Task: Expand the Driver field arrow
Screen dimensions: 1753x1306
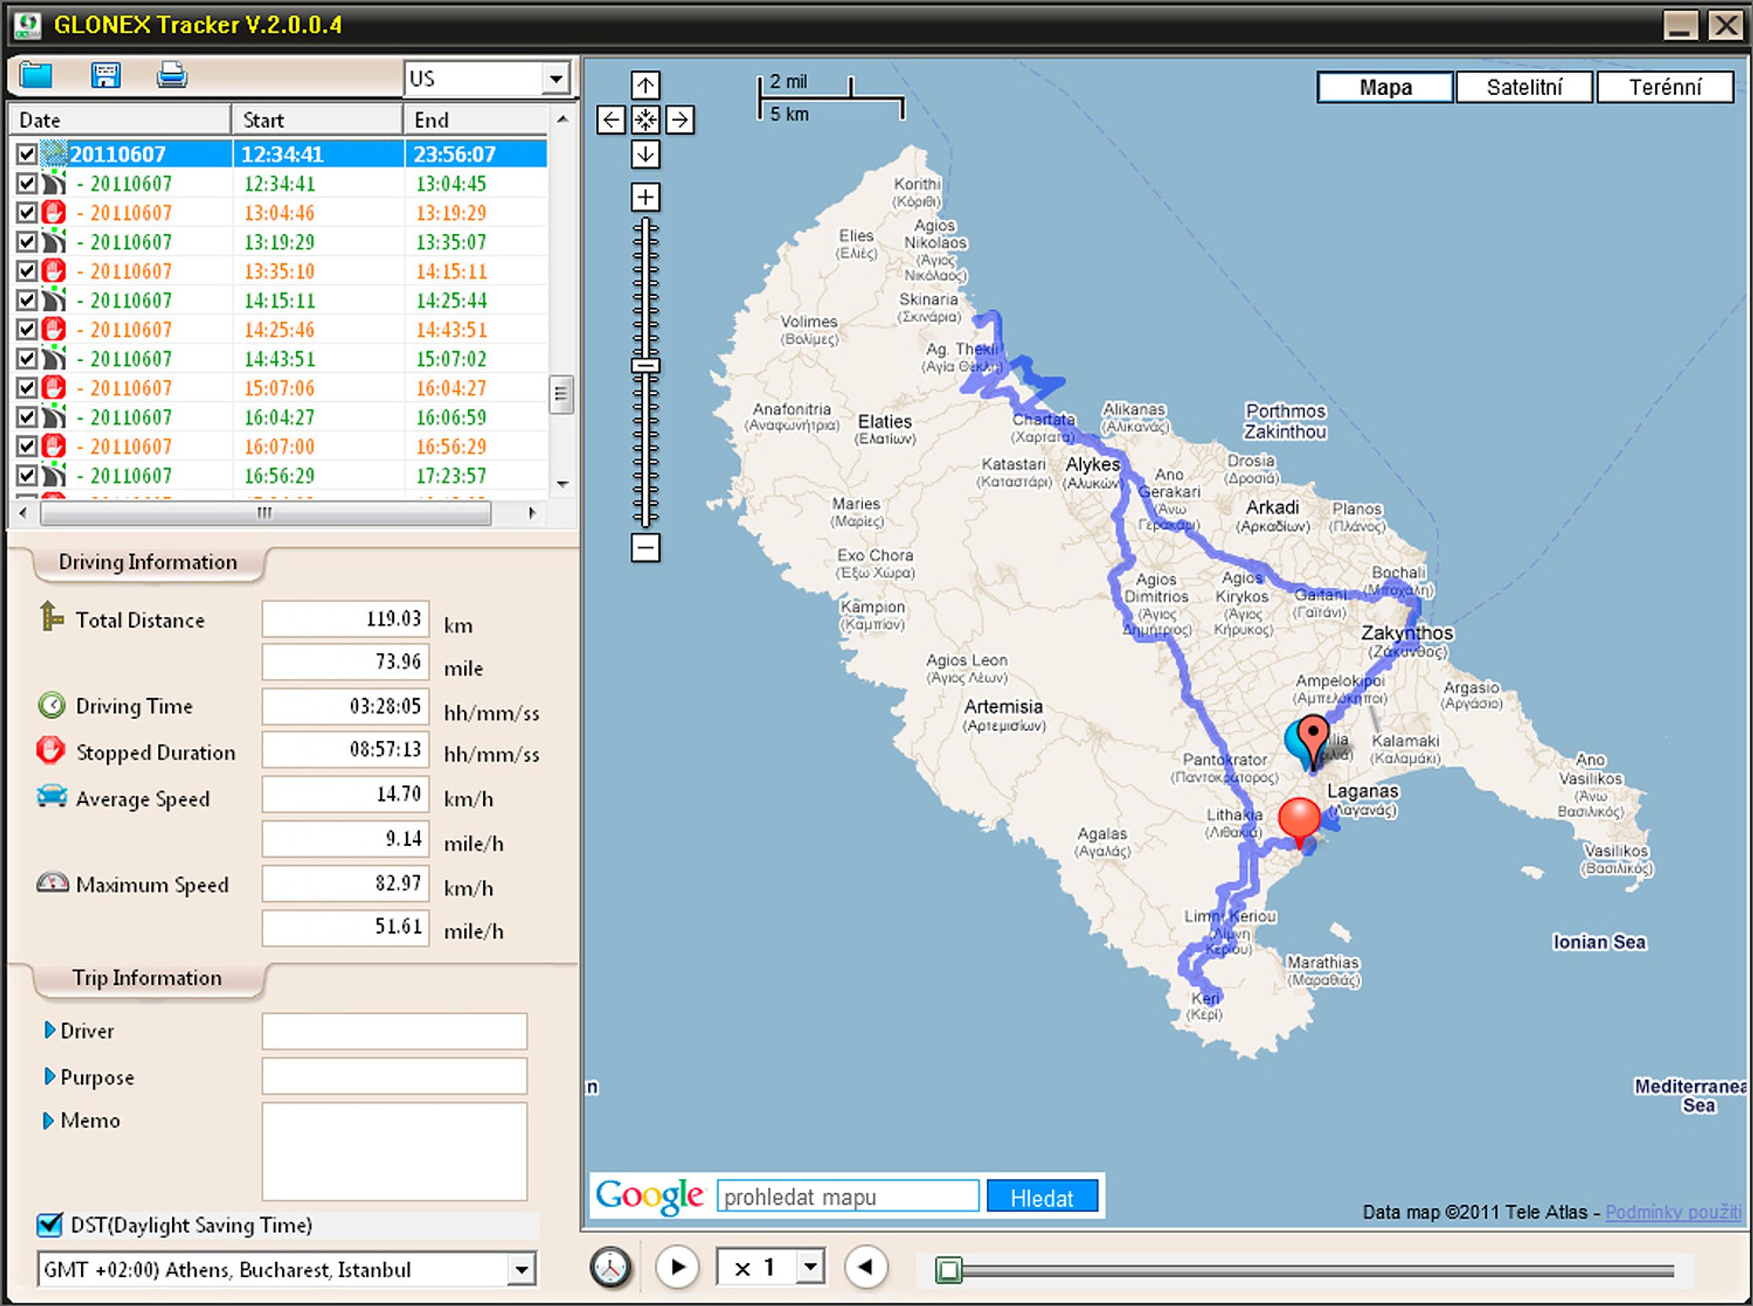Action: click(49, 1030)
